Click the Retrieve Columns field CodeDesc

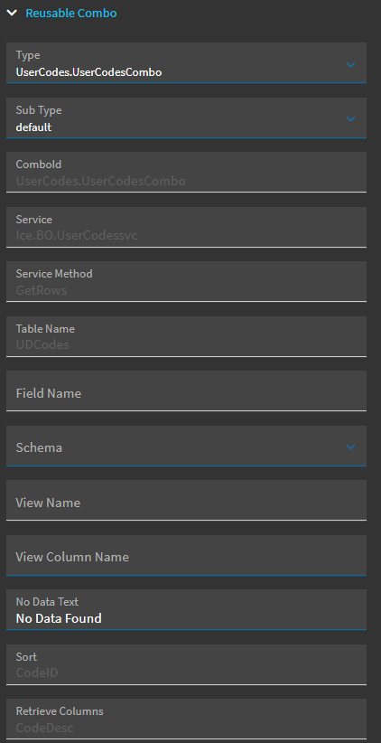186,719
